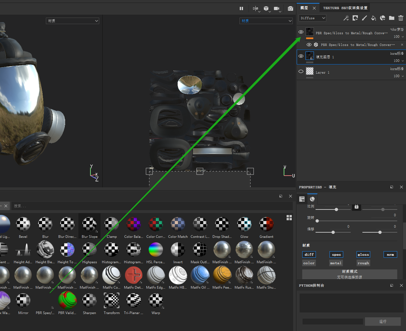406x331 pixels.
Task: Click the fill bucket icon above the layers list
Action: point(373,18)
